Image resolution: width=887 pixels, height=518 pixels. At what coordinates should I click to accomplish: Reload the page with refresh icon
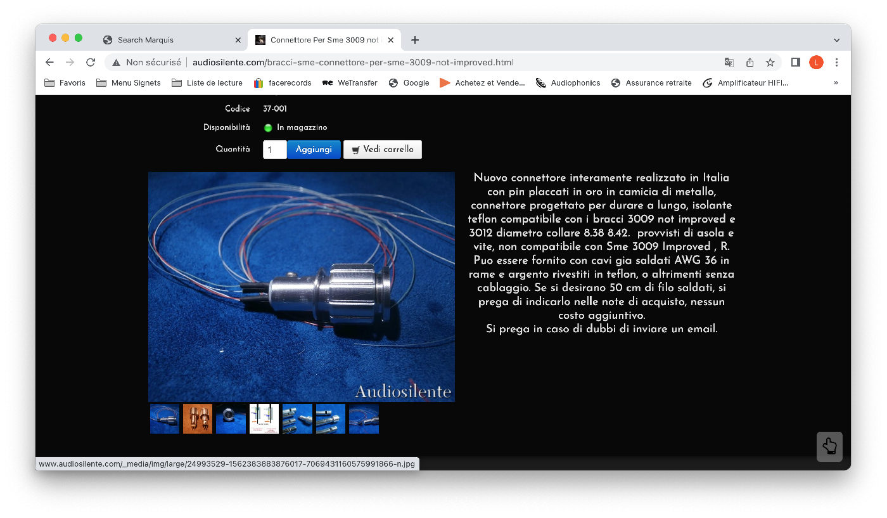(x=91, y=62)
